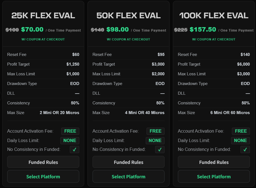
Task: Open Funded Rules for 100K Flex Eval
Action: (x=214, y=162)
